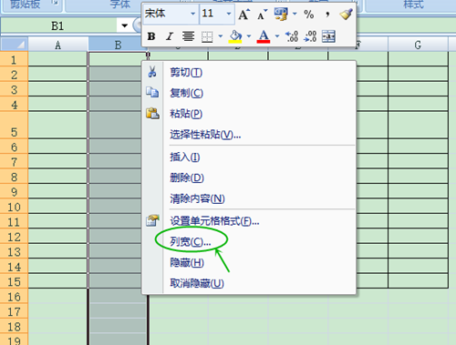Click the shrink font size icon
The width and height of the screenshot is (456, 345).
click(x=262, y=15)
